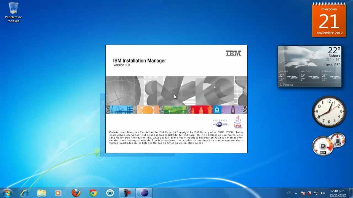This screenshot has height=198, width=353.
Task: Click the Windows Start orb
Action: click(7, 193)
